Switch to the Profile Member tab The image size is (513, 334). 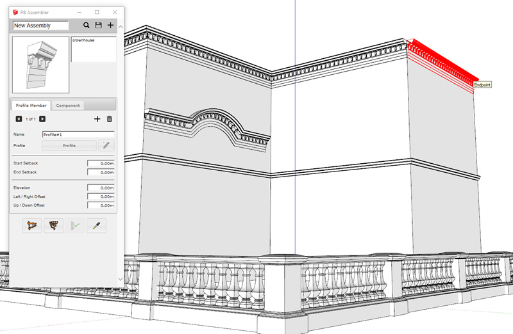pyautogui.click(x=31, y=106)
